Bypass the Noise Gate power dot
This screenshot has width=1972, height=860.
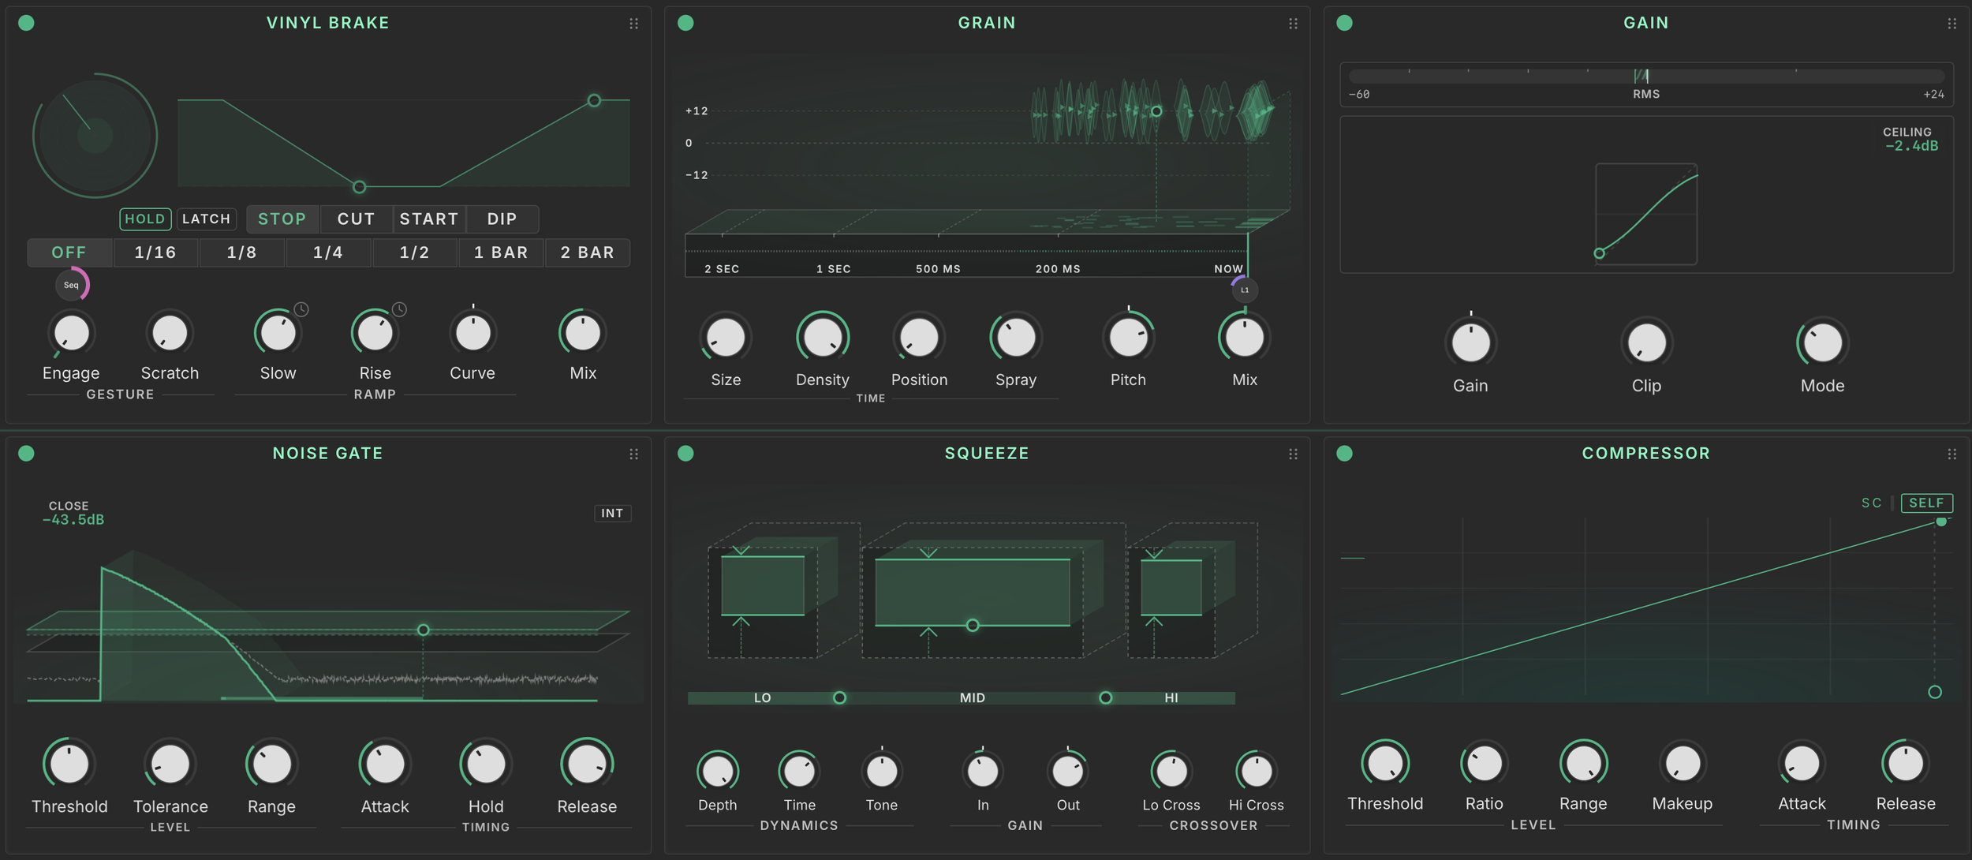click(26, 453)
